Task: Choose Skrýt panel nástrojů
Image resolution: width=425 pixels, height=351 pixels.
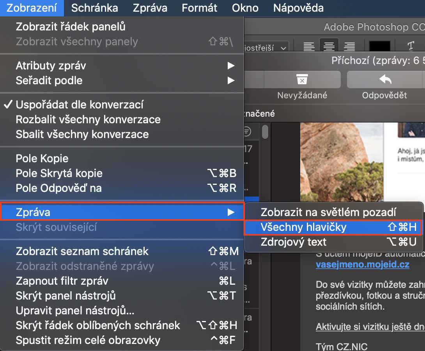Action: (122, 296)
